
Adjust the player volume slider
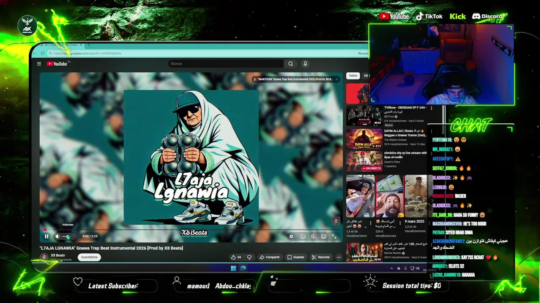coord(68,237)
